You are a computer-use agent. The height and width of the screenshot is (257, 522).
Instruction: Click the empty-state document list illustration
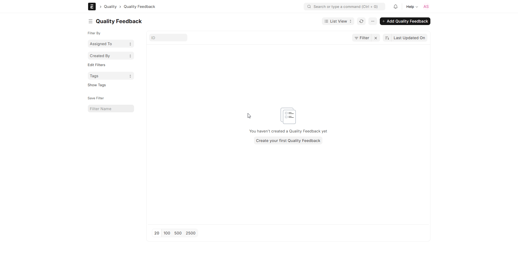[x=288, y=116]
